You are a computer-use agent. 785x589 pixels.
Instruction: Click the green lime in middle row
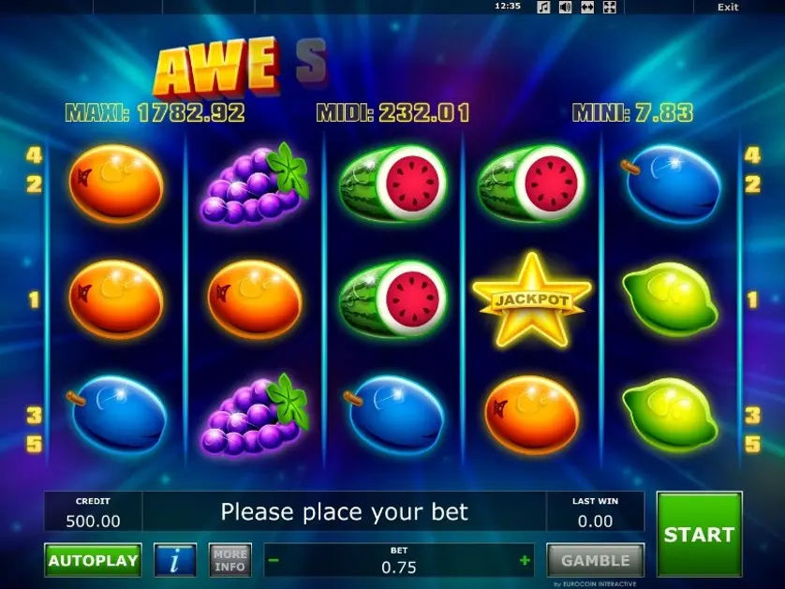pyautogui.click(x=671, y=300)
